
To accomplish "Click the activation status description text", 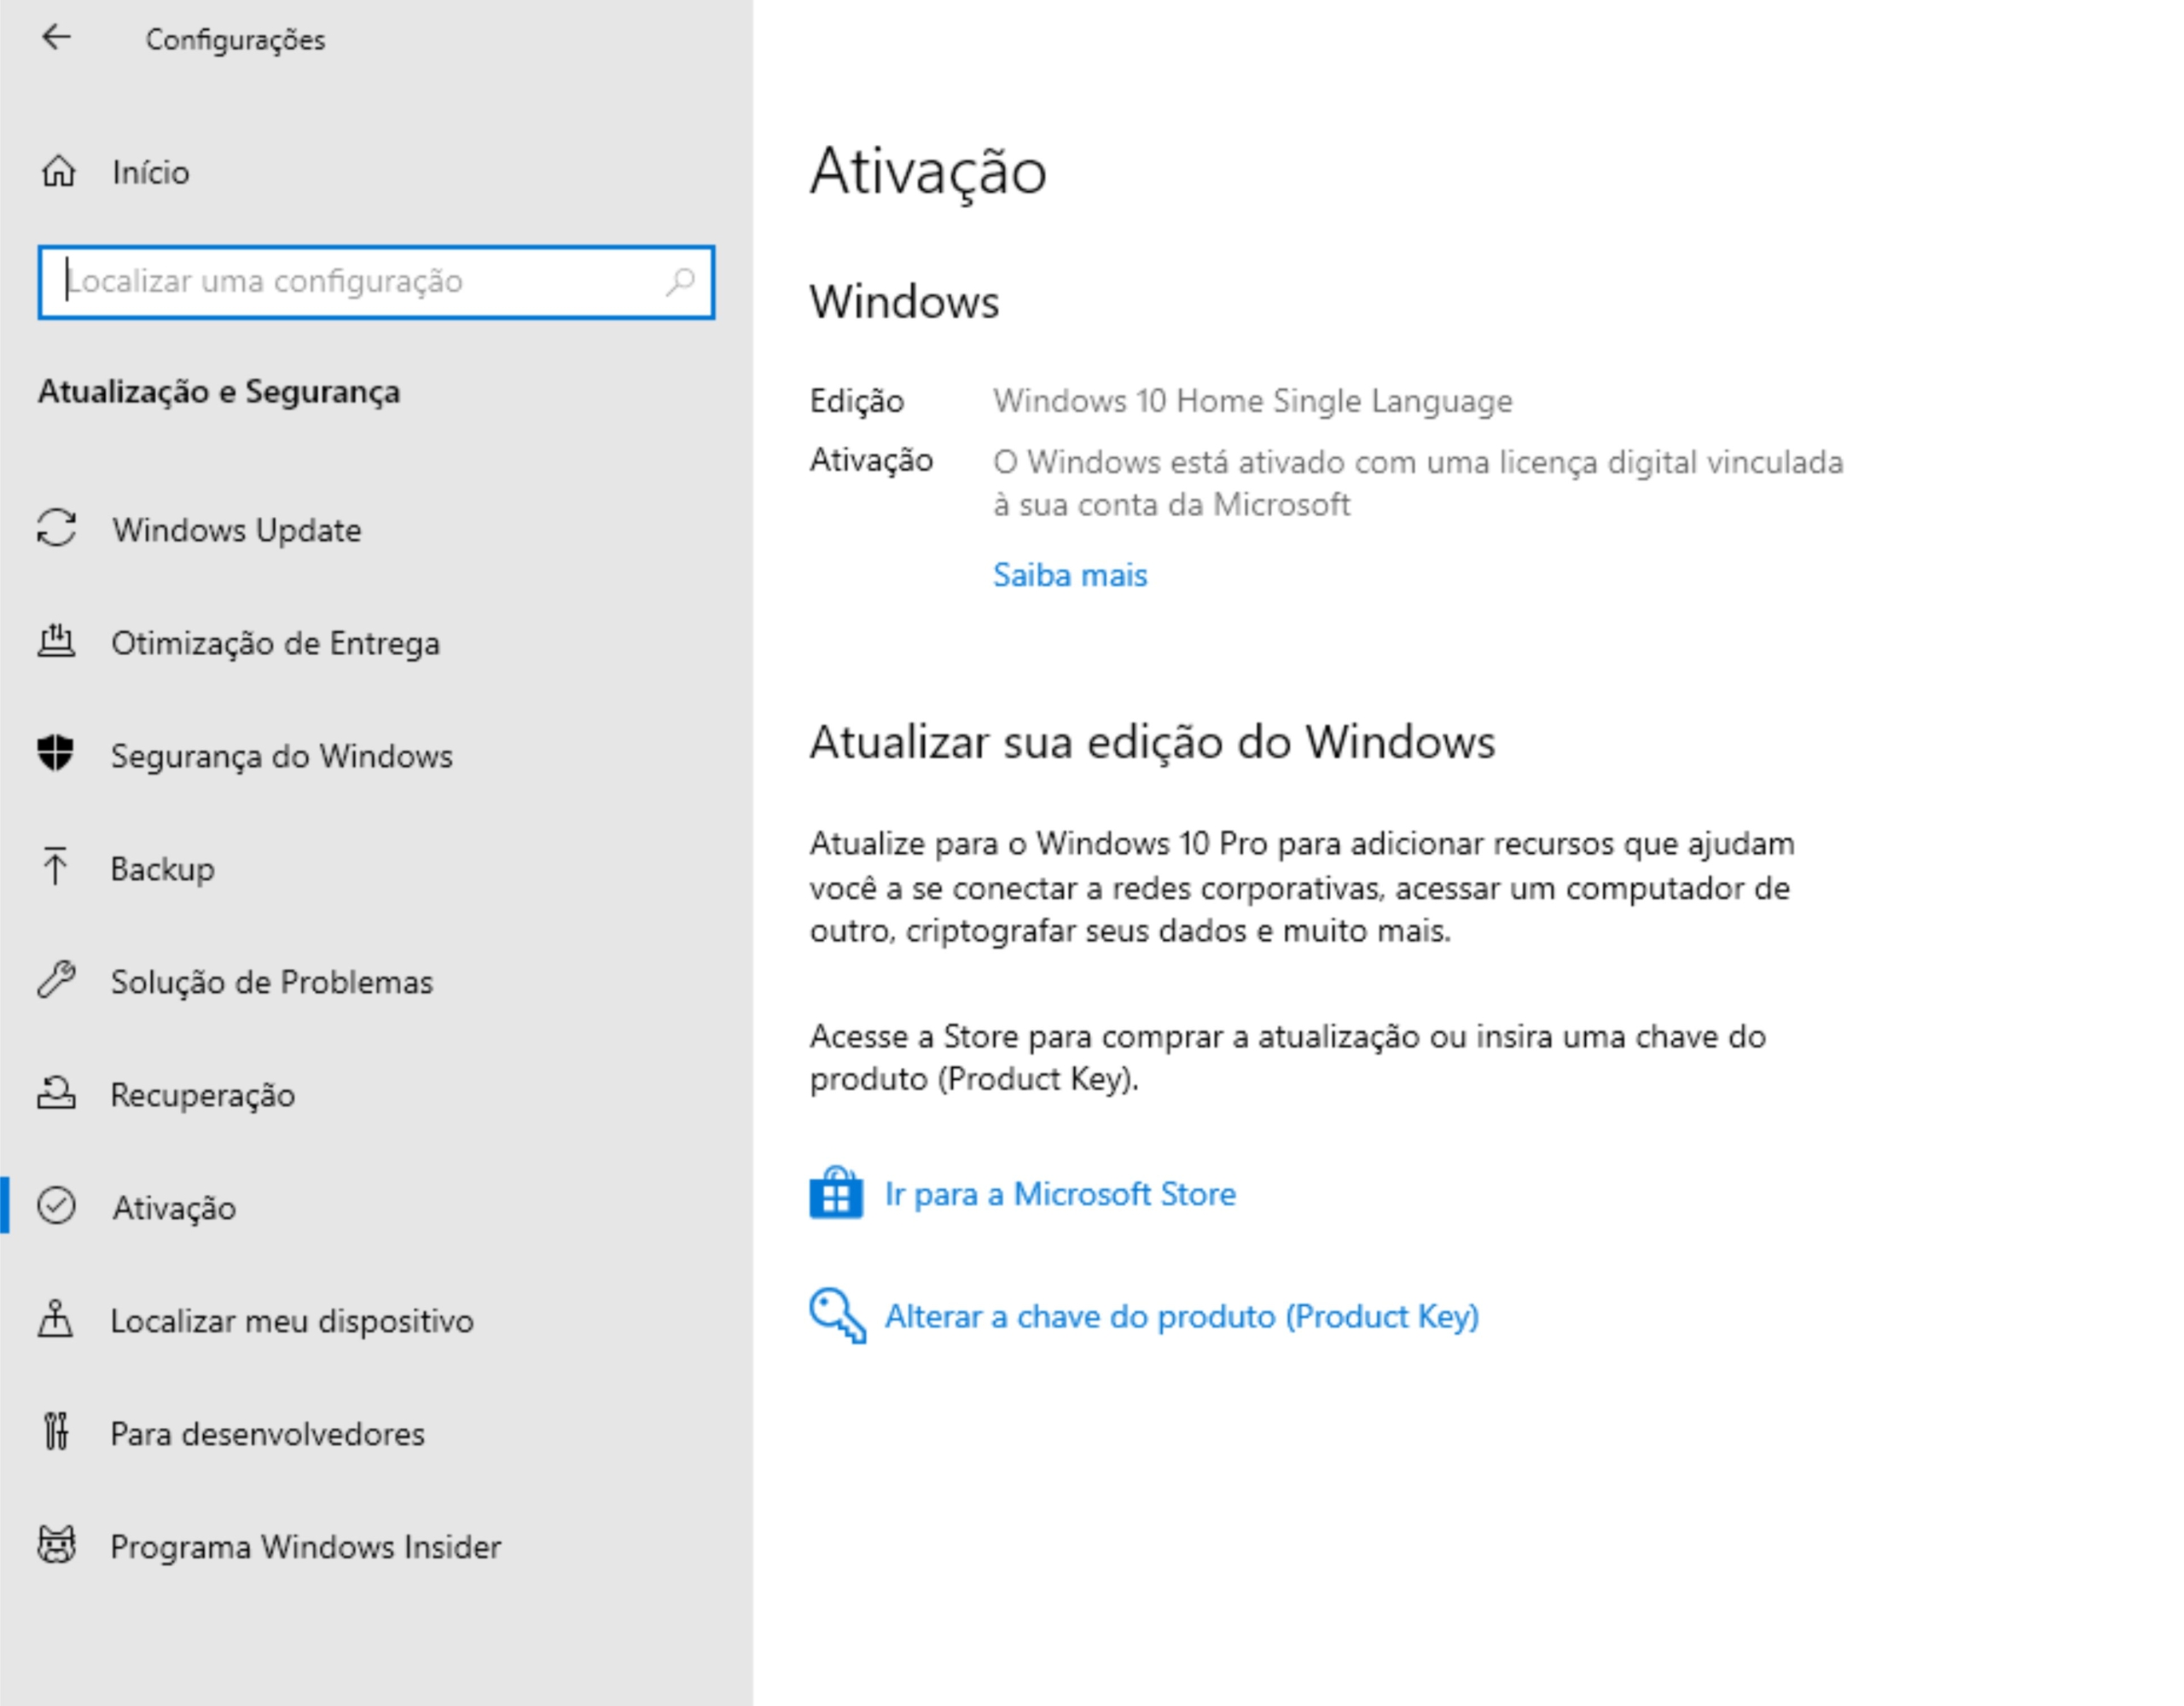I will click(x=1418, y=483).
